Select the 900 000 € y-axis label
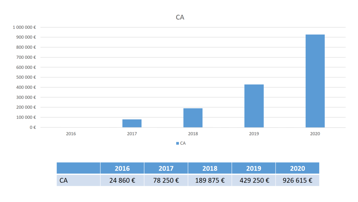The height and width of the screenshot is (202, 358). click(26, 37)
